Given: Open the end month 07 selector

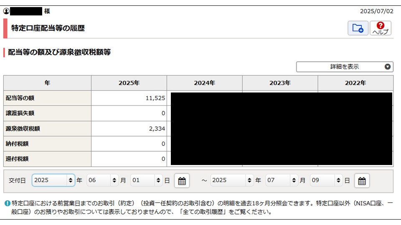Looking at the screenshot, I should click(282, 180).
